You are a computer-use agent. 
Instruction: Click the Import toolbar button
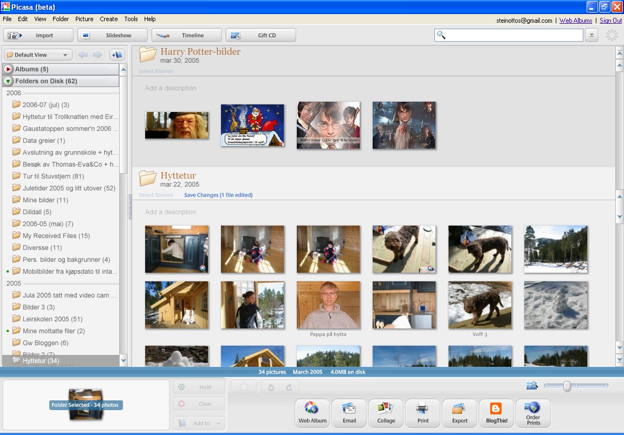[x=38, y=35]
